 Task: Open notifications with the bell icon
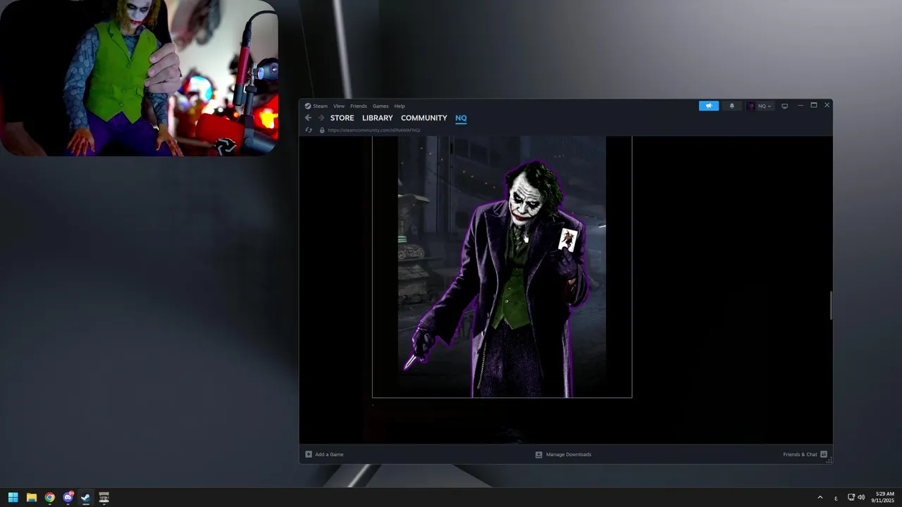tap(731, 106)
